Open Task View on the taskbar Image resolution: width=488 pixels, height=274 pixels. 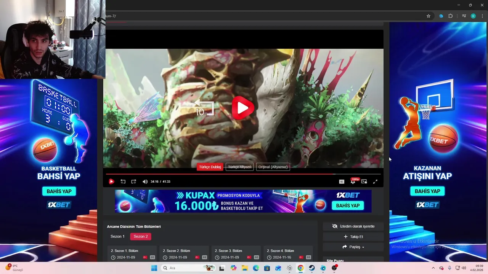222,268
